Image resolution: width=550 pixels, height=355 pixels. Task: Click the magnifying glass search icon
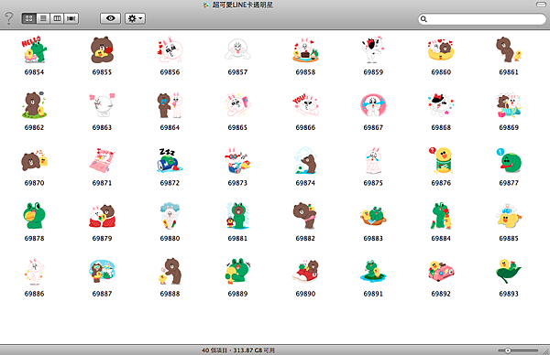[423, 19]
